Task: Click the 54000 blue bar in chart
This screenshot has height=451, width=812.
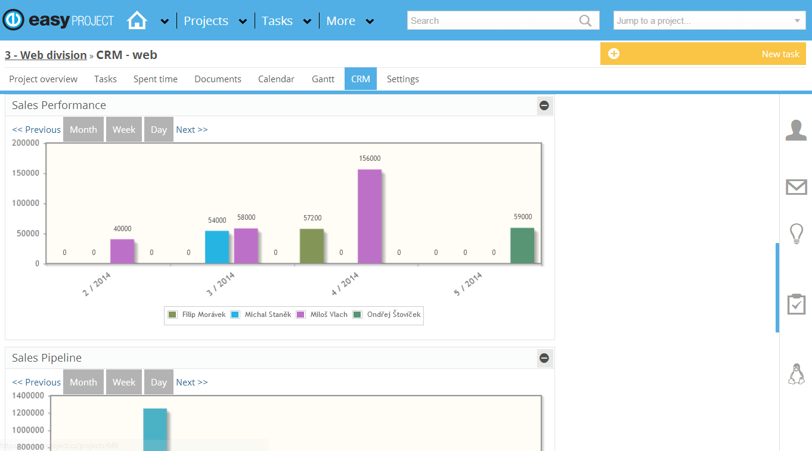Action: pos(217,247)
